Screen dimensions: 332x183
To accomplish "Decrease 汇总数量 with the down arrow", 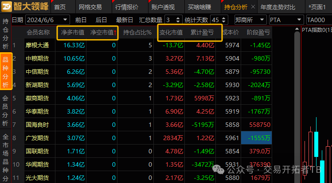I will (178, 22).
